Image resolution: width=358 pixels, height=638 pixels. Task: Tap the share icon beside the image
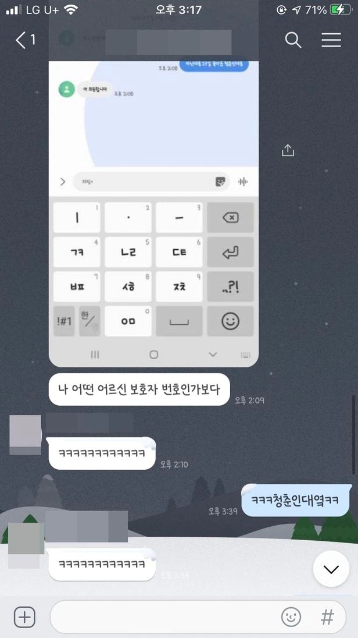pyautogui.click(x=288, y=150)
